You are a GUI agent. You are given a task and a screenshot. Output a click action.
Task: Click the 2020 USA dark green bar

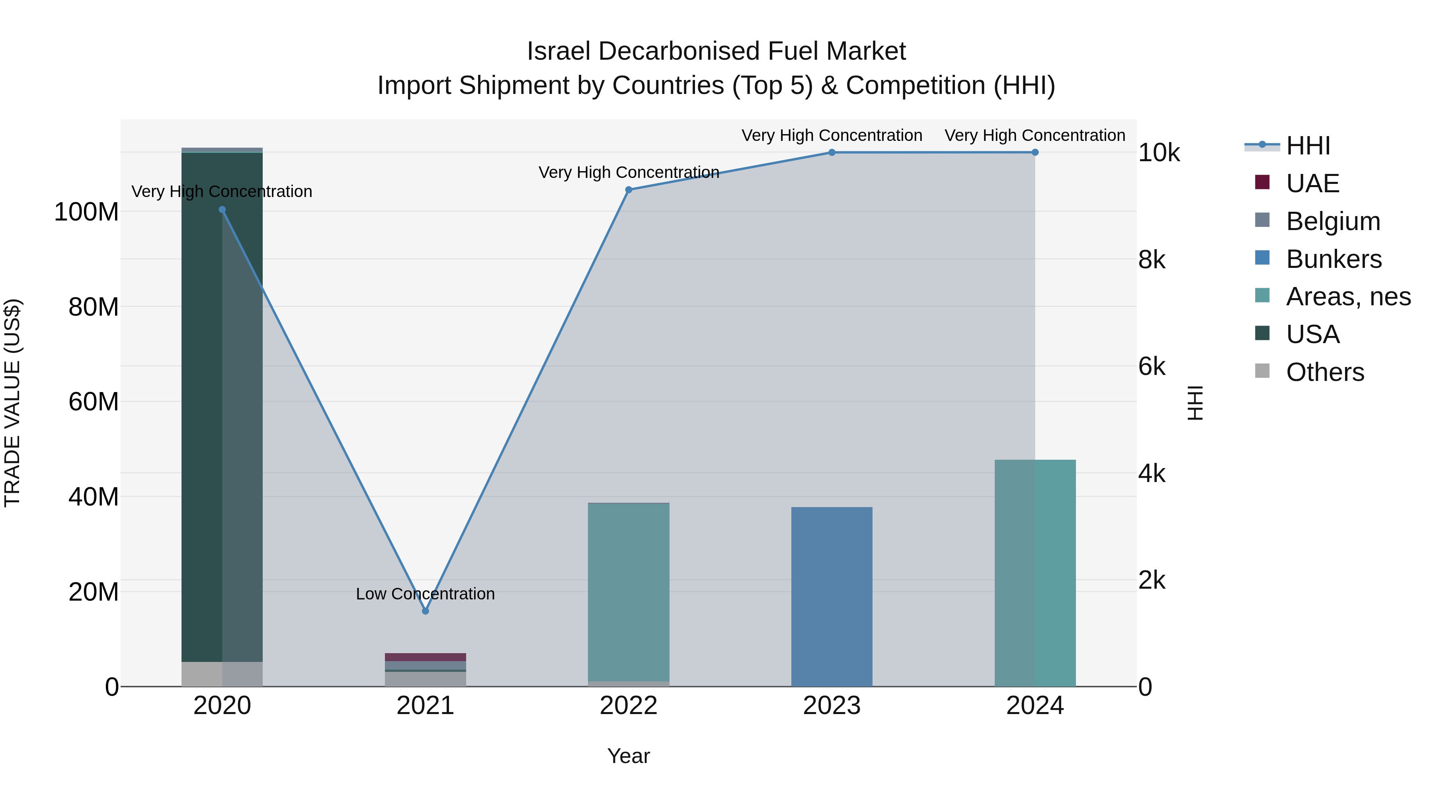222,407
